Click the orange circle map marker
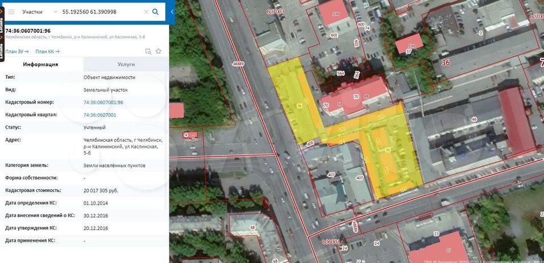544x263 pixels. (267, 203)
